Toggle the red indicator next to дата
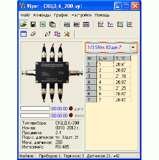 point(71,108)
